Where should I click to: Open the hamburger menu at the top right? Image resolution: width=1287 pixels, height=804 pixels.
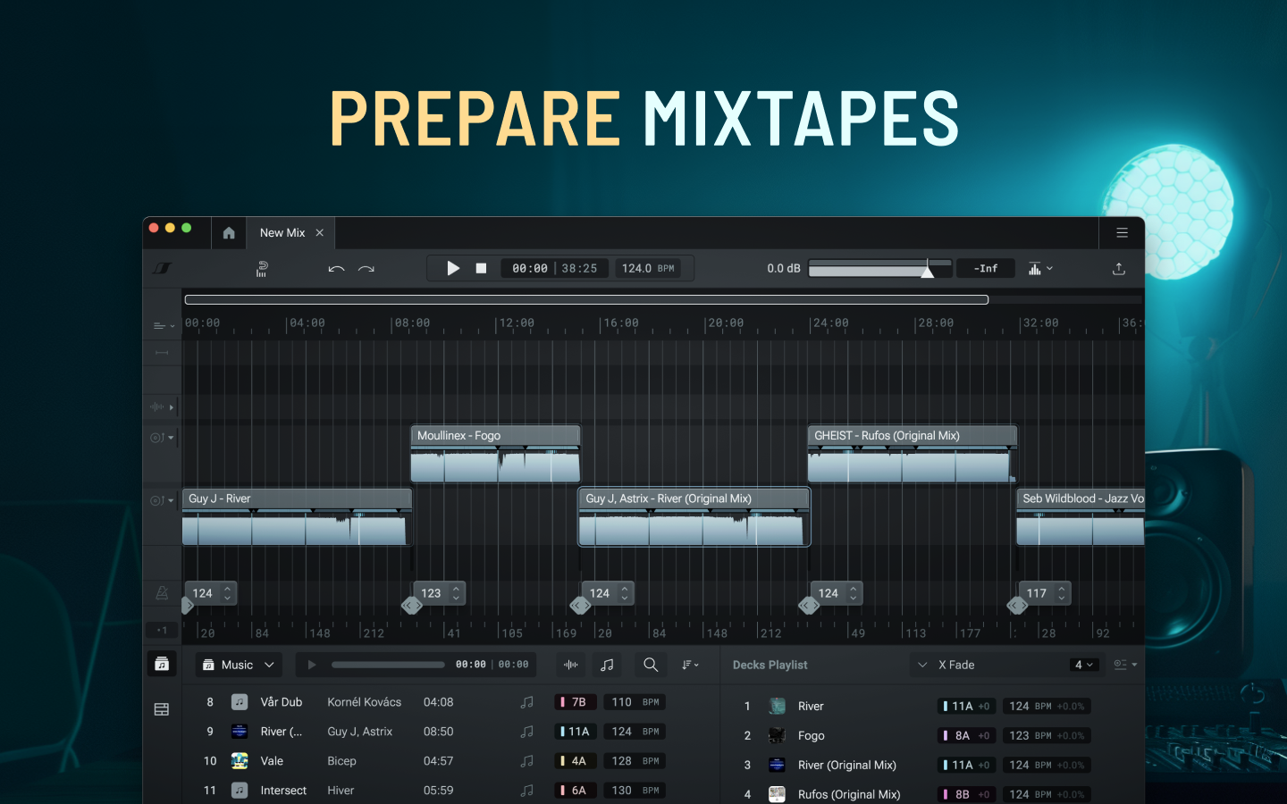tap(1122, 232)
